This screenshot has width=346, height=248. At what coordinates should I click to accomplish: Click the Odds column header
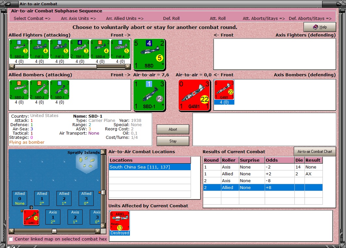click(x=280, y=160)
